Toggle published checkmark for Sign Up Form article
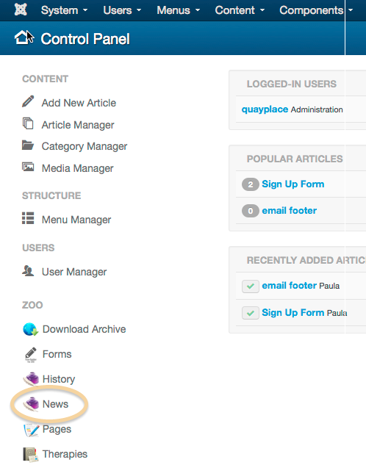 coord(251,313)
